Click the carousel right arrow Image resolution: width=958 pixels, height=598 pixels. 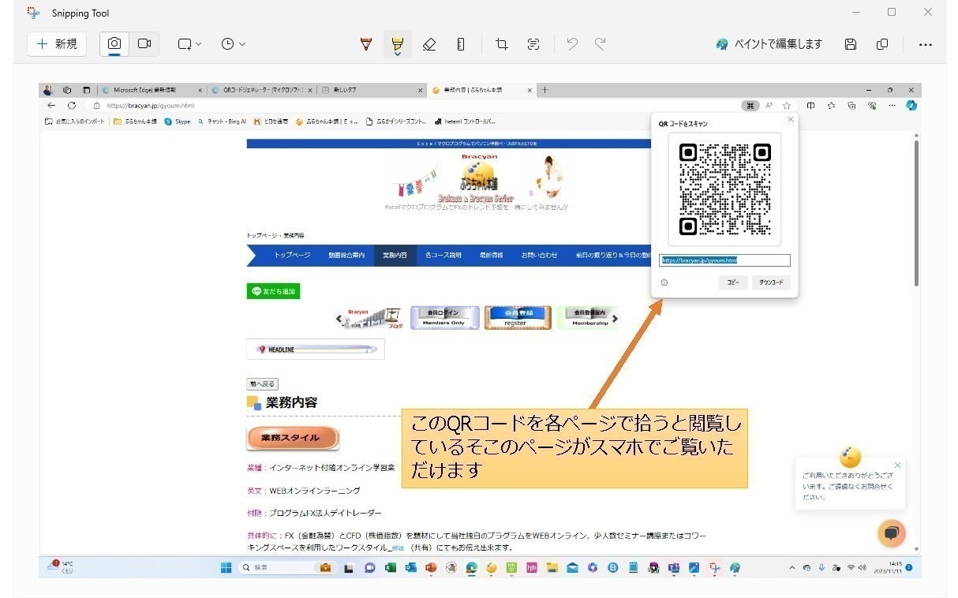pyautogui.click(x=616, y=319)
